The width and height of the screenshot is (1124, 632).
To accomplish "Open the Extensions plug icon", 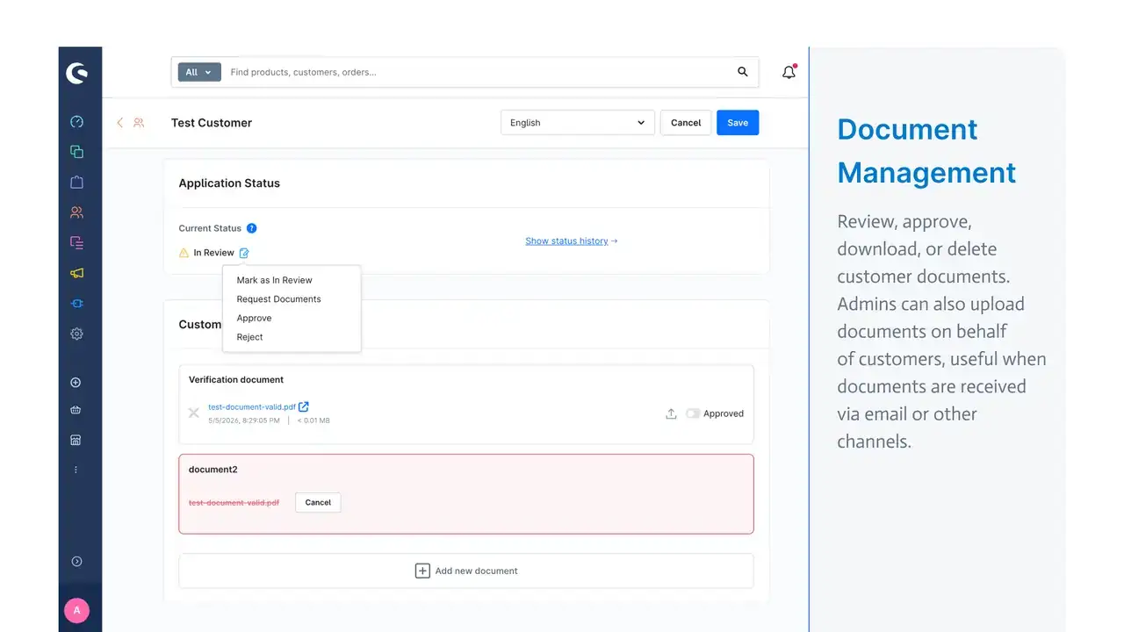I will point(76,303).
